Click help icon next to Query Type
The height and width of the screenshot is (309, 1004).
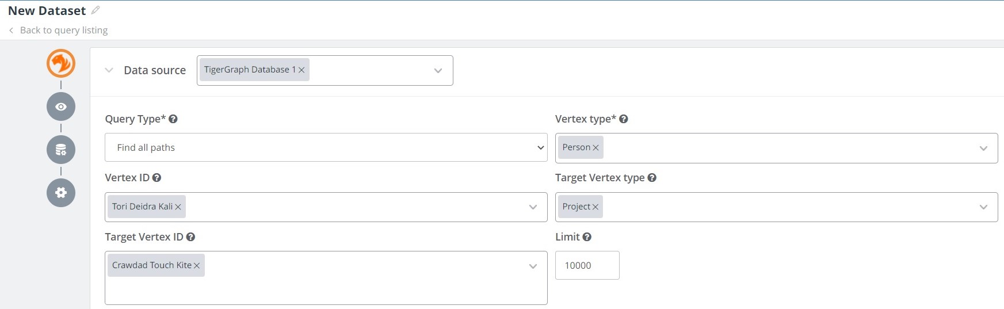173,119
